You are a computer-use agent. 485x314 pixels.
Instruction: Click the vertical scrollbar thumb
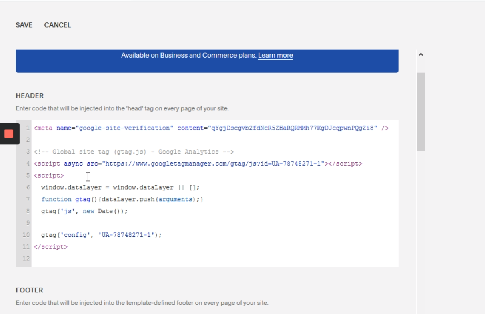(421, 112)
